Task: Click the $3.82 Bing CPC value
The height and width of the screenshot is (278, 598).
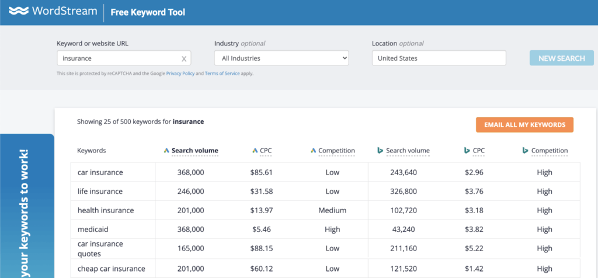Action: click(x=474, y=230)
